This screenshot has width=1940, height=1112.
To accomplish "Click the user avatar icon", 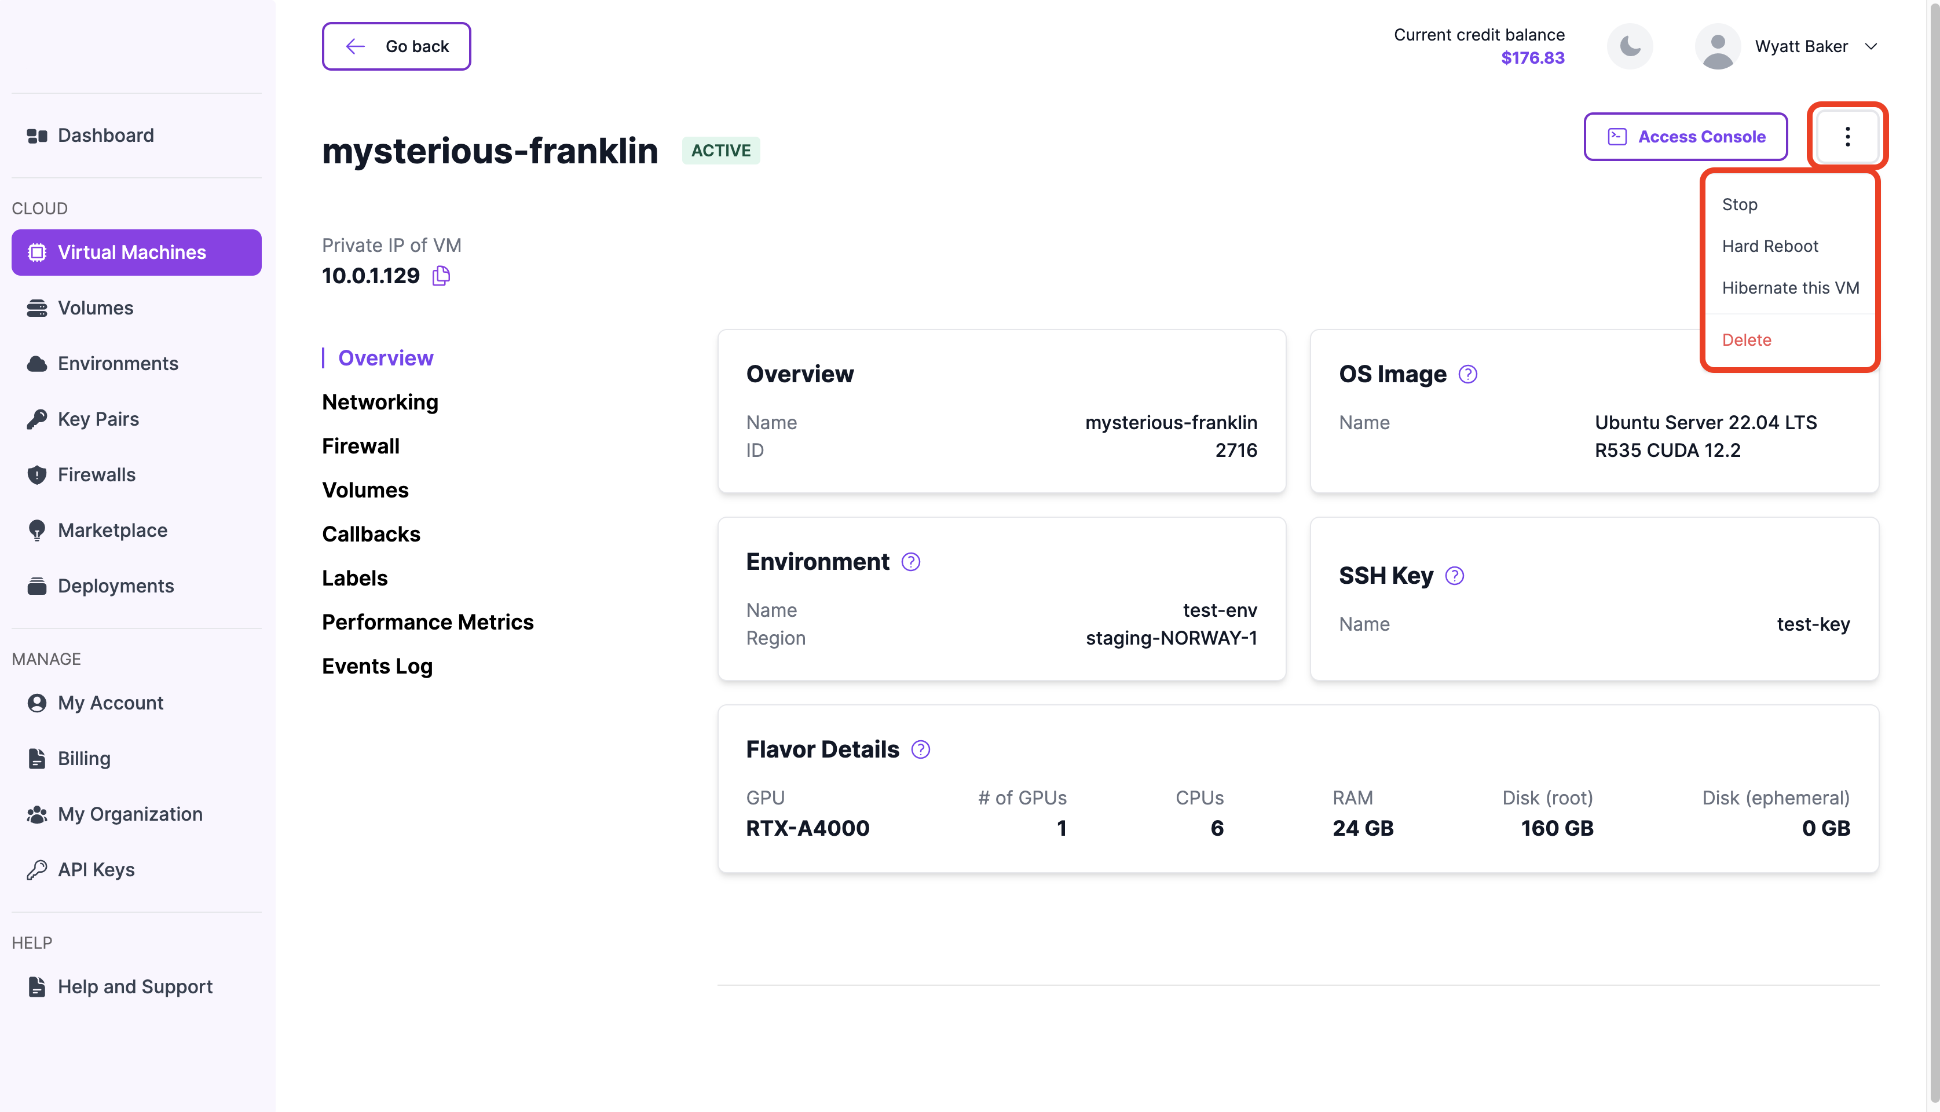I will 1718,46.
